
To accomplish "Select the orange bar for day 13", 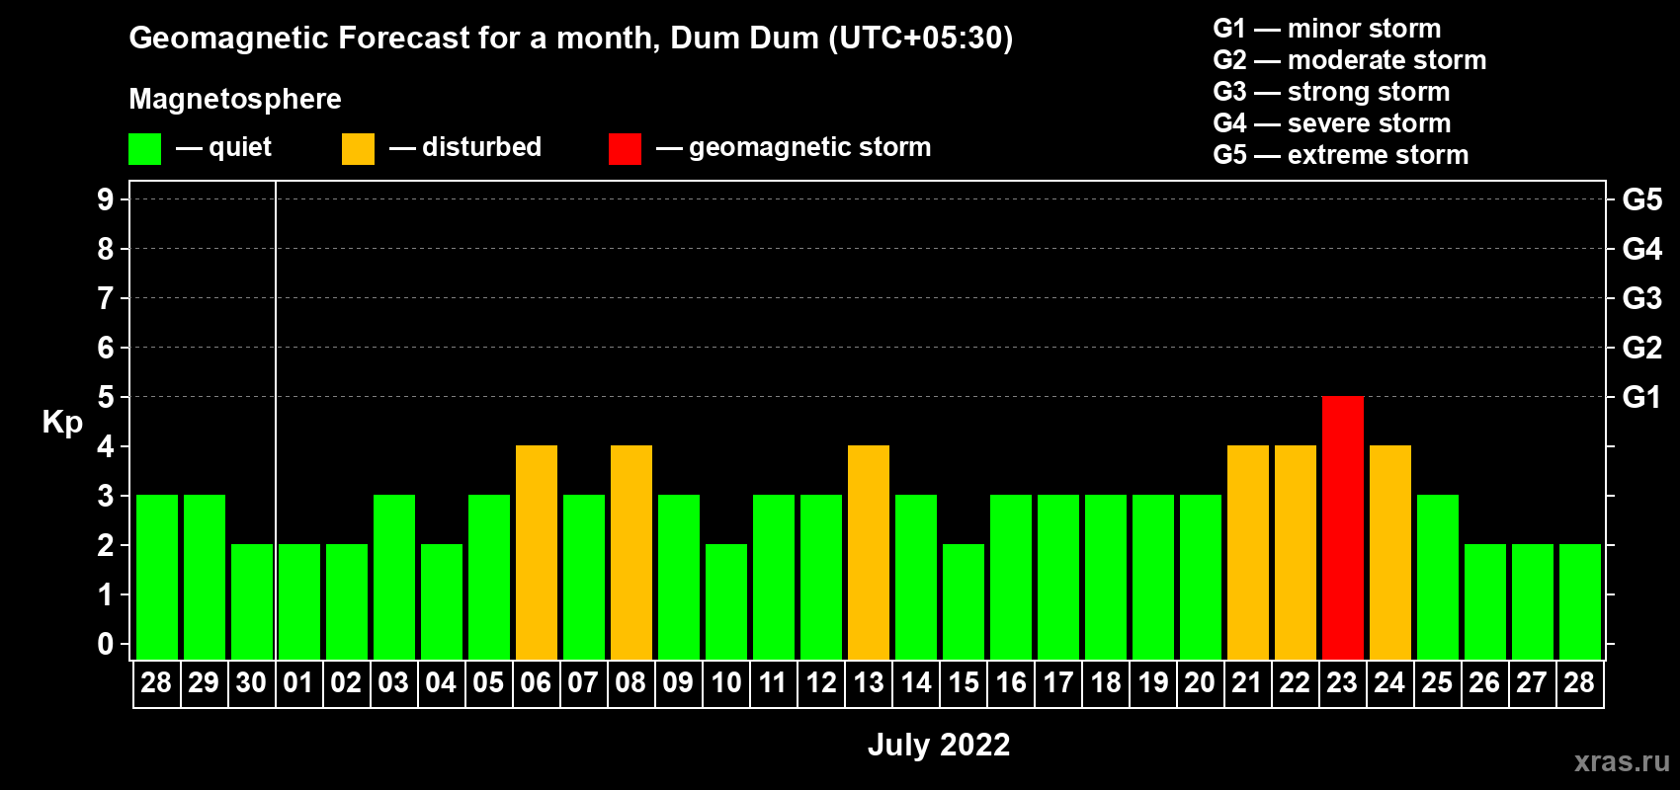I will pyautogui.click(x=868, y=552).
